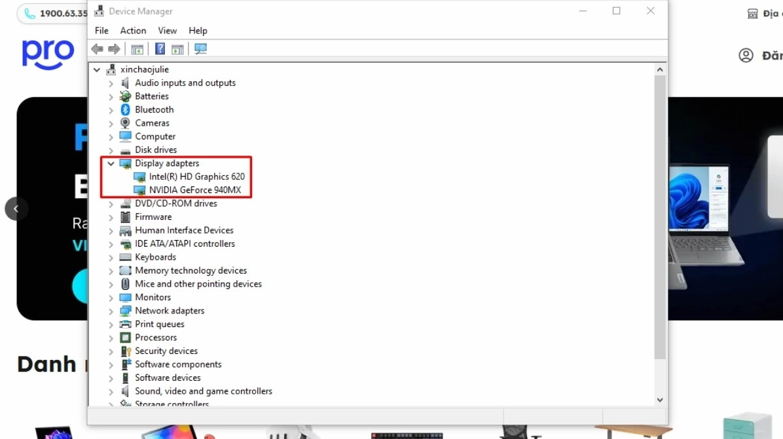This screenshot has width=783, height=439.
Task: Click Show/Hide Console Tree toolbar icon
Action: tap(137, 49)
